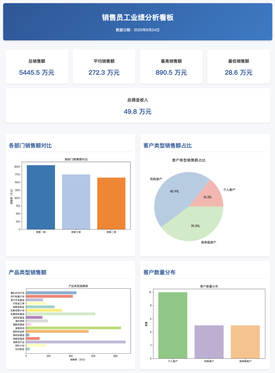This screenshot has width=275, height=373.
Task: Click the 总销售额 summary card
Action: point(37,67)
